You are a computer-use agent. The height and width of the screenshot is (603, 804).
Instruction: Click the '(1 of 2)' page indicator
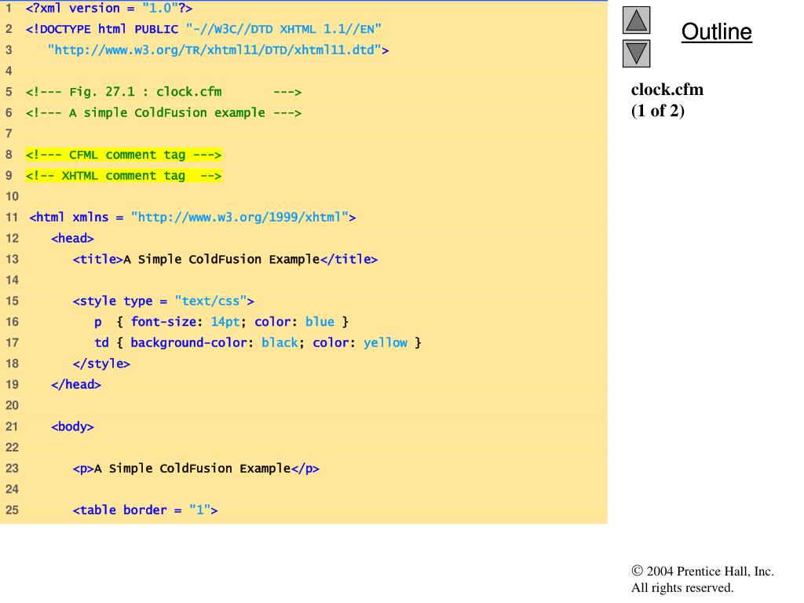[658, 111]
